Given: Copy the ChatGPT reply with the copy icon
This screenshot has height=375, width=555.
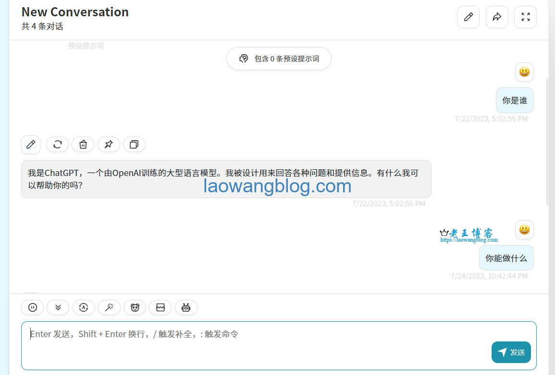Looking at the screenshot, I should pos(134,144).
